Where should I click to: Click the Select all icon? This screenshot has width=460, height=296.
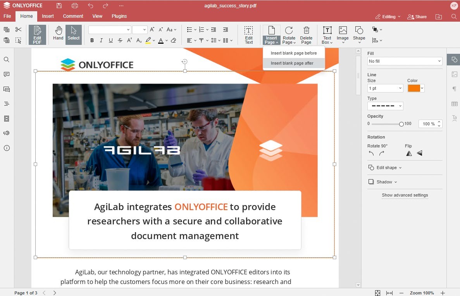click(18, 40)
